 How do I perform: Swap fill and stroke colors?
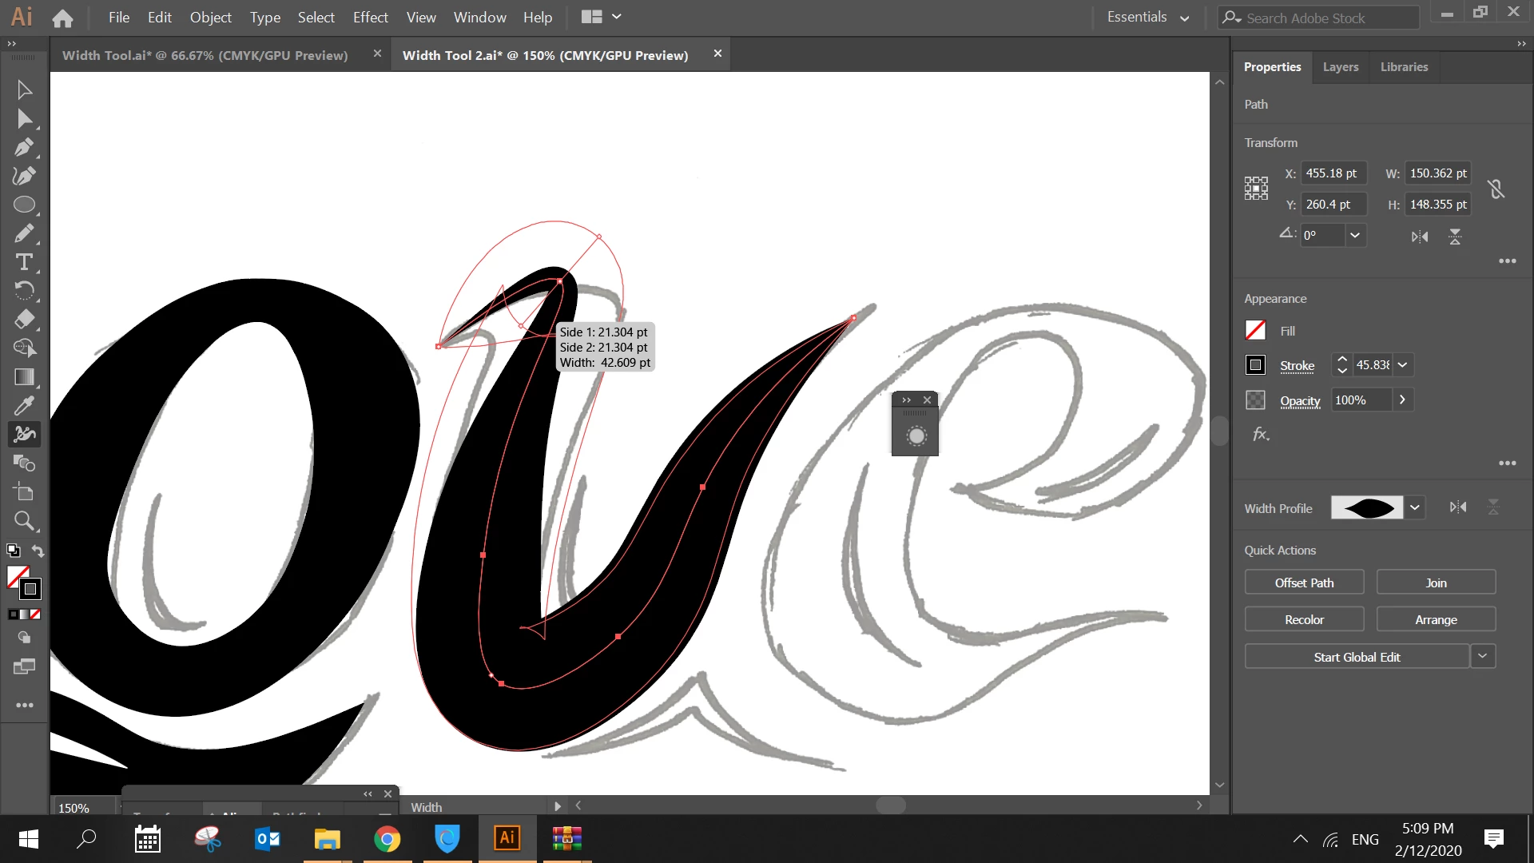[x=38, y=551]
